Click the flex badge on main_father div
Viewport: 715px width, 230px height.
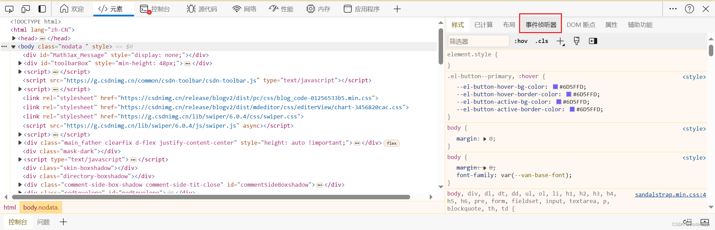pyautogui.click(x=392, y=143)
